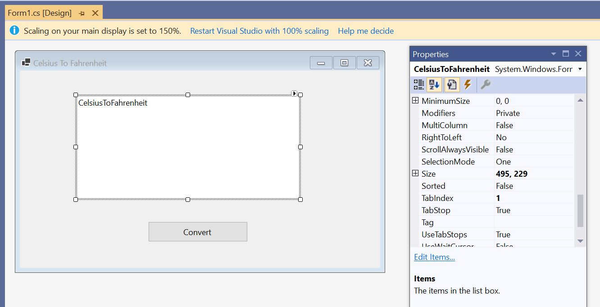Click the Convert button on the form
Screen dimensions: 600x307
[198, 232]
